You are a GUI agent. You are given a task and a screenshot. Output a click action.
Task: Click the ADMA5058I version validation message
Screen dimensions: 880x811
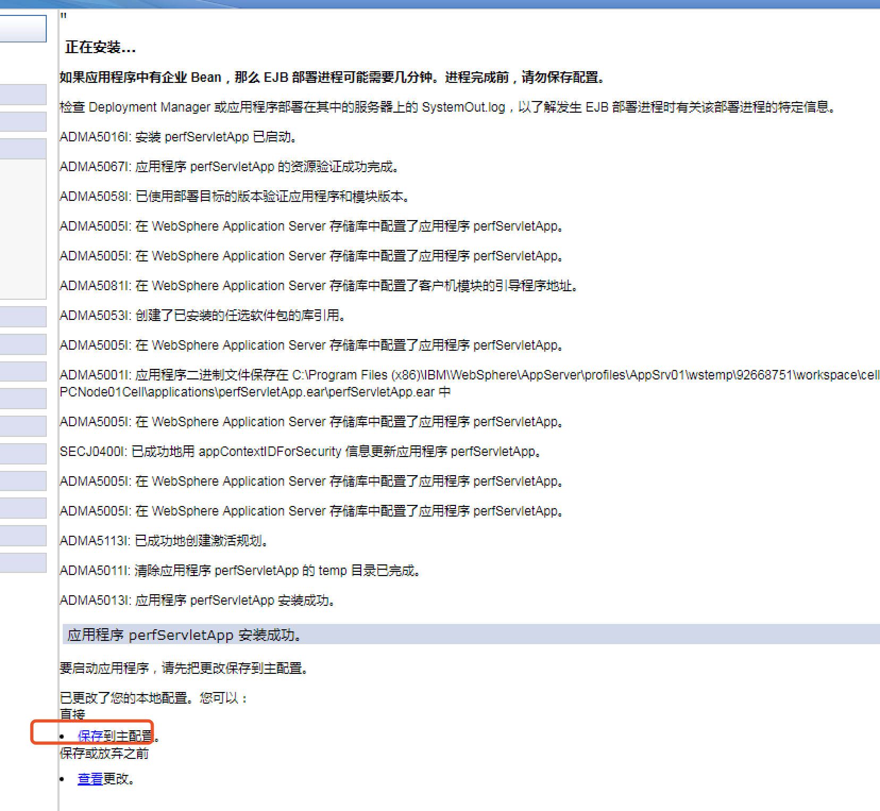pyautogui.click(x=234, y=197)
